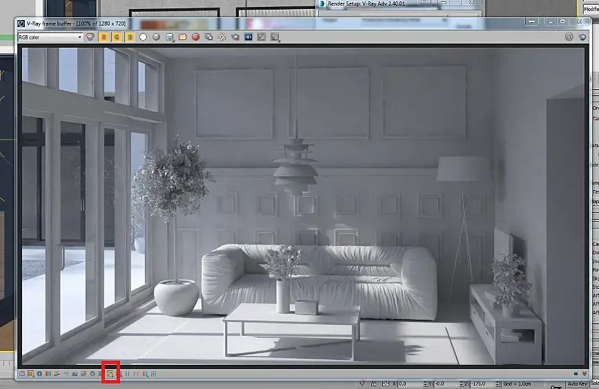Viewport: 599px width, 389px height.
Task: Click the Render Setup window title bar
Action: (x=399, y=3)
